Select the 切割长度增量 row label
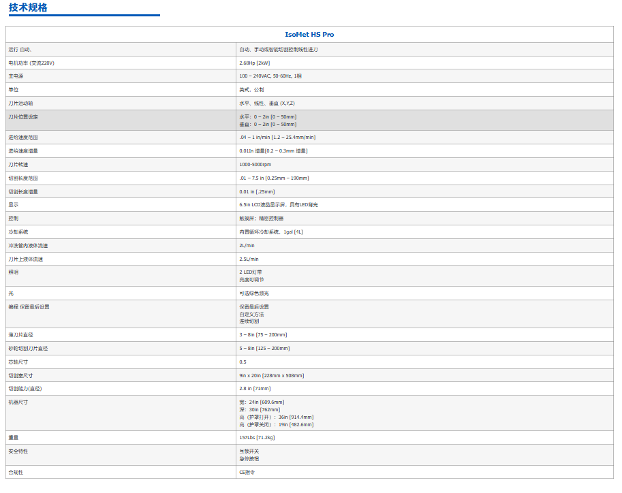 pos(23,192)
